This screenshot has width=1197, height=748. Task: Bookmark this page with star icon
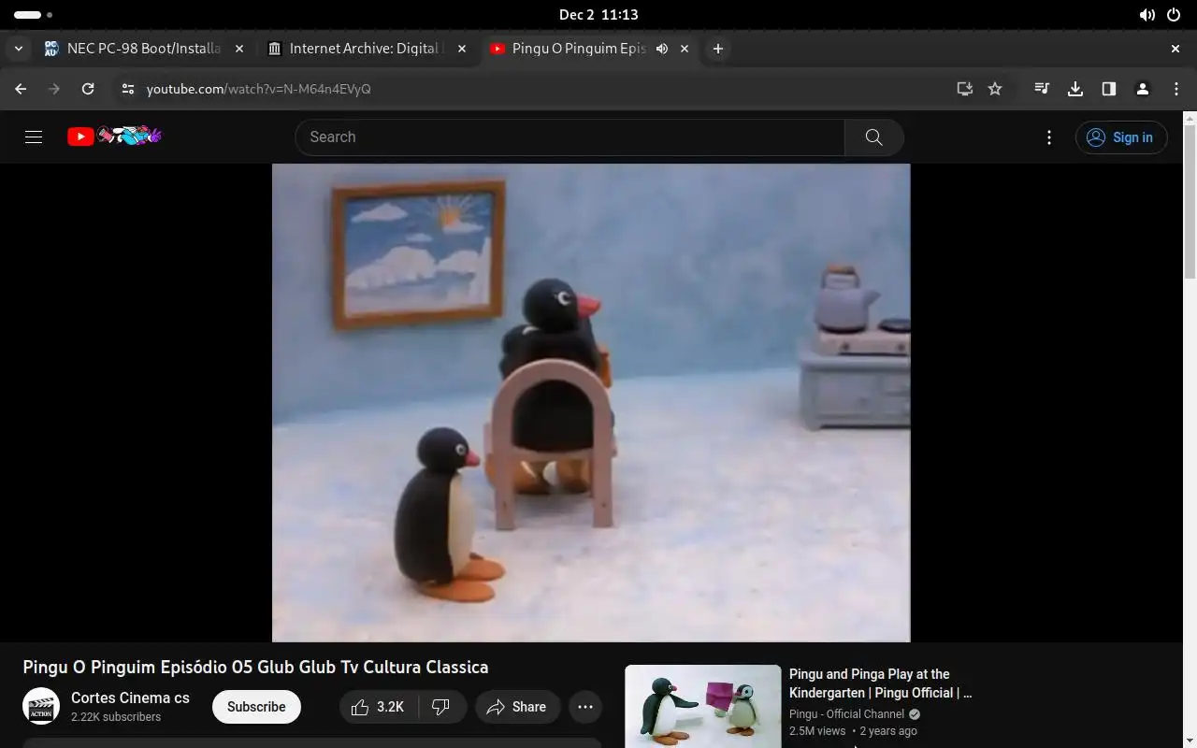point(995,89)
